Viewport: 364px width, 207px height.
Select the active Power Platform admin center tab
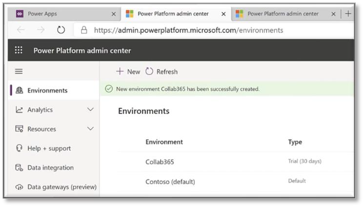176,14
